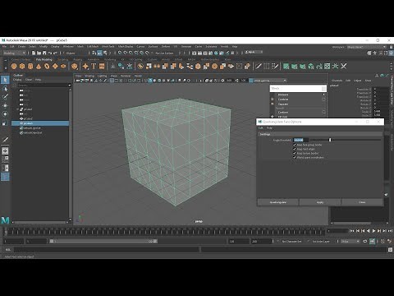Open the Workspace dropdown
The height and width of the screenshot is (296, 394).
[366, 47]
